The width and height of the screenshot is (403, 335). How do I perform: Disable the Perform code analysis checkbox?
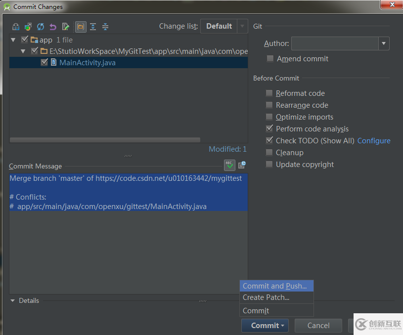(269, 129)
